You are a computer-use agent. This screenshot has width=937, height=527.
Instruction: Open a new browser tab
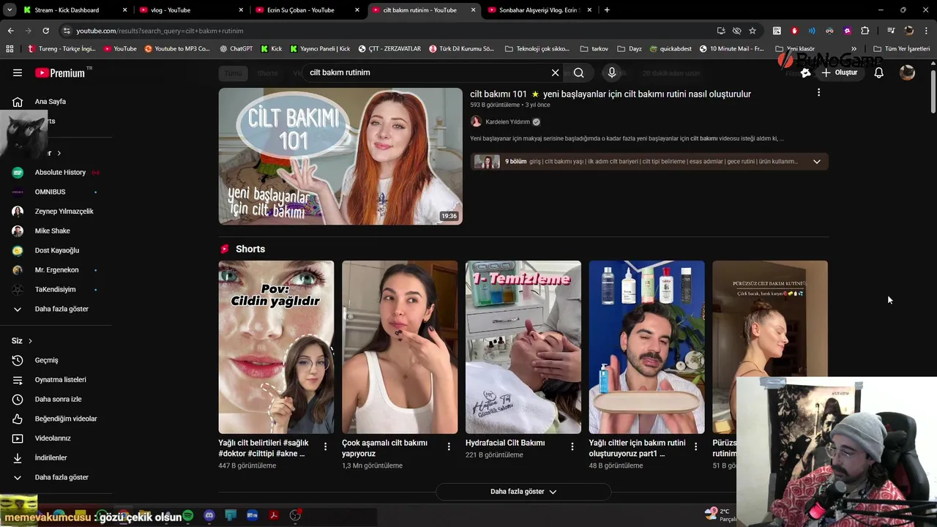point(607,10)
